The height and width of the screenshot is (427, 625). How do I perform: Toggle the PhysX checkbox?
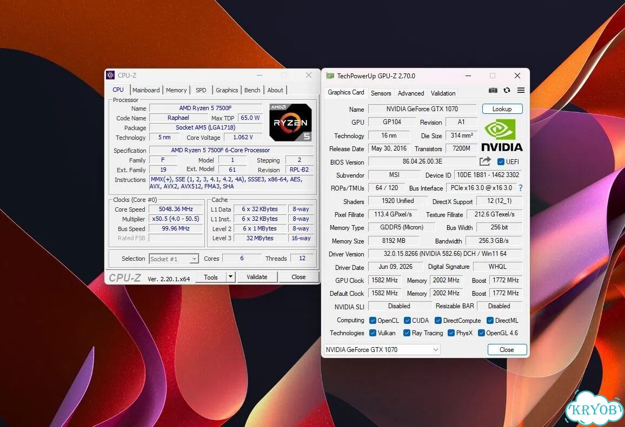click(451, 333)
